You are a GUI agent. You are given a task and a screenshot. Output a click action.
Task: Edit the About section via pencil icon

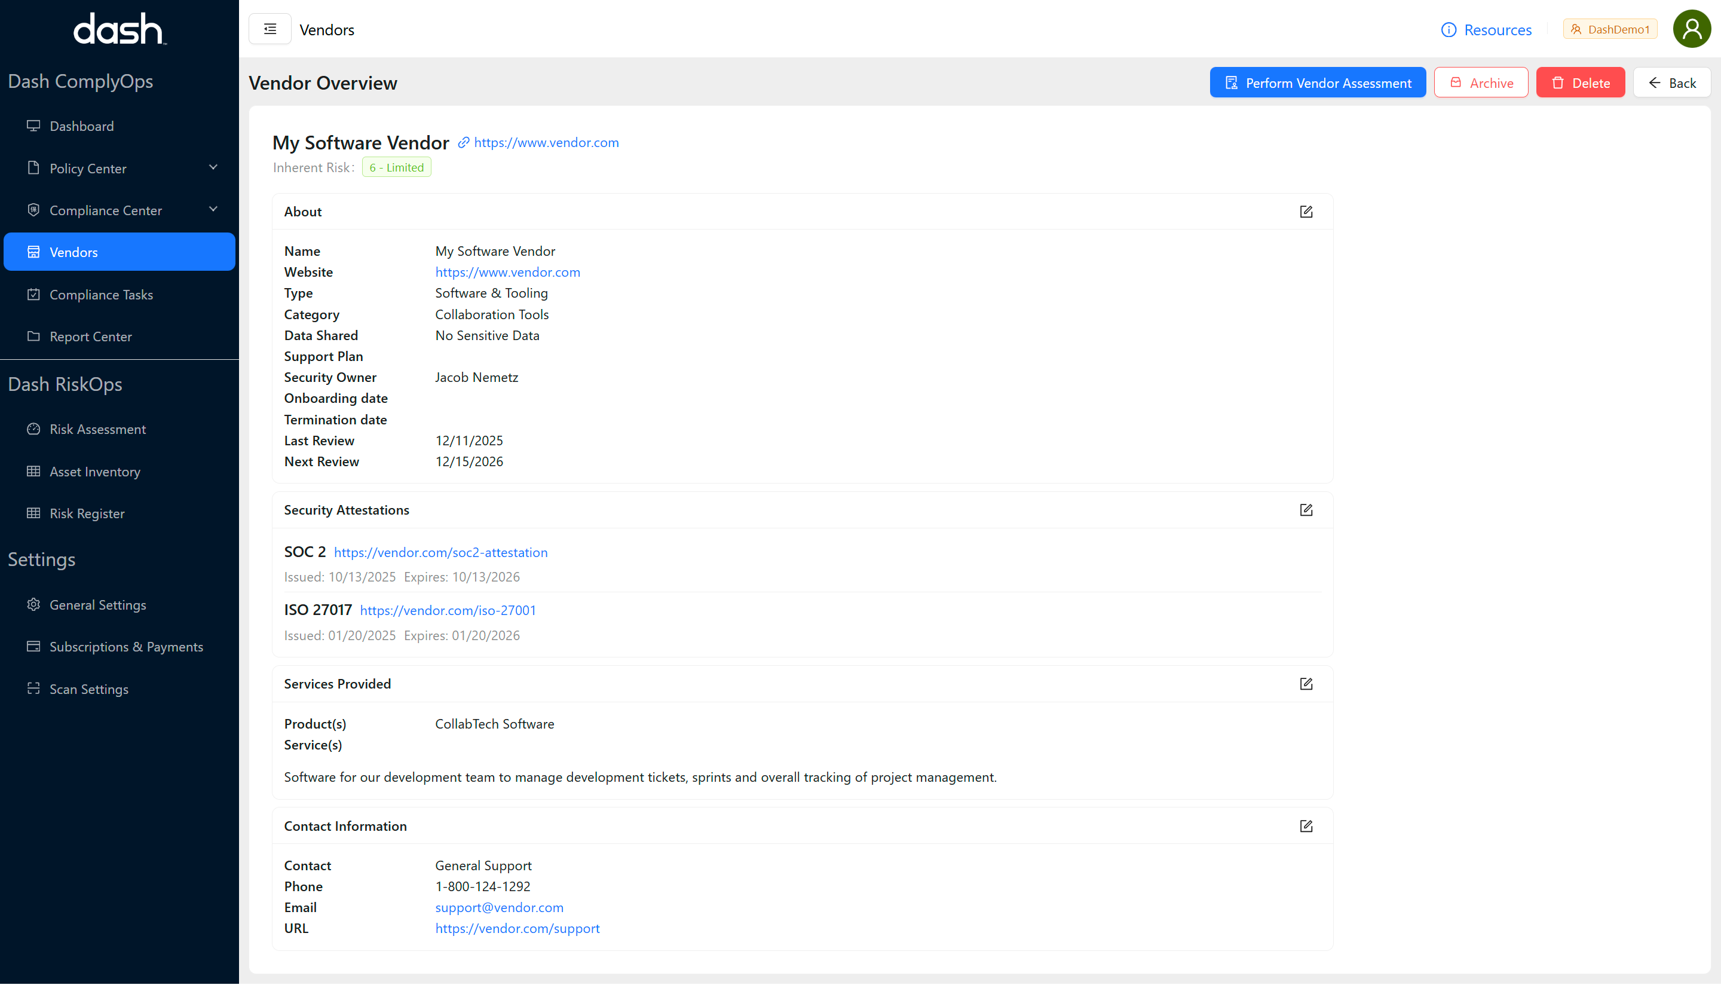click(1306, 212)
